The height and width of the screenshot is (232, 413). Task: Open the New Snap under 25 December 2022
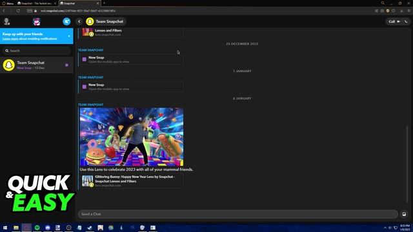pos(131,59)
